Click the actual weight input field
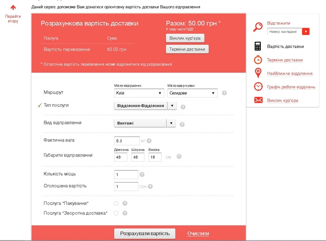This screenshot has height=241, width=326. click(x=126, y=141)
